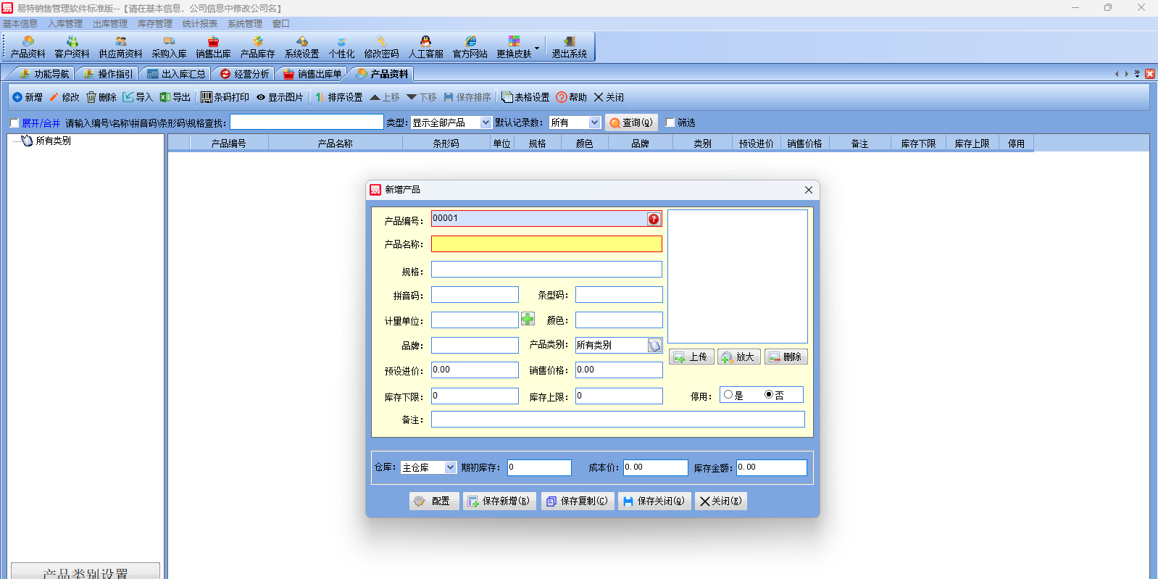Open 销售出库 from the main toolbar
Viewport: 1158px width, 579px height.
[213, 47]
